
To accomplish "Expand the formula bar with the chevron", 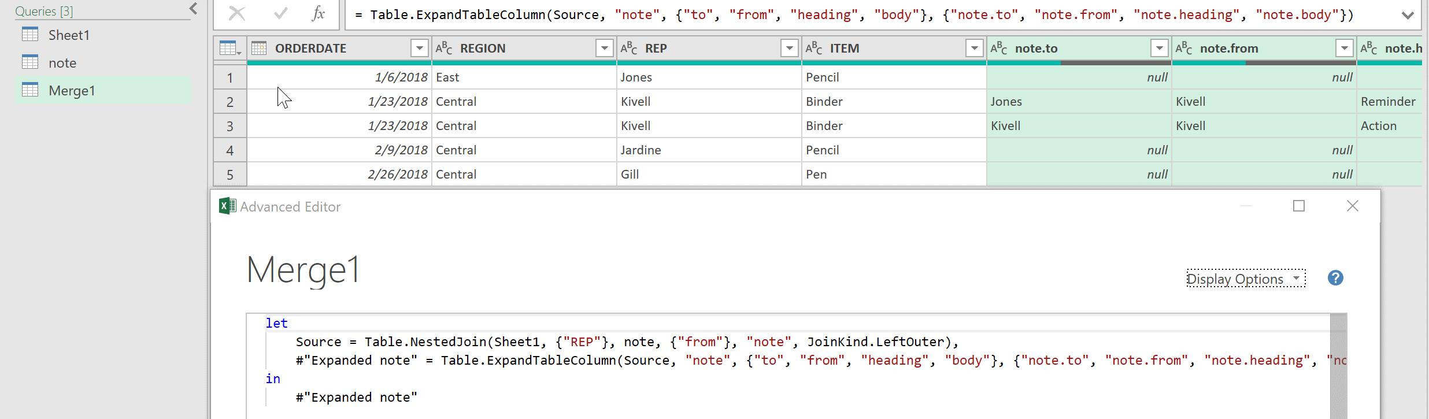I will 1408,15.
